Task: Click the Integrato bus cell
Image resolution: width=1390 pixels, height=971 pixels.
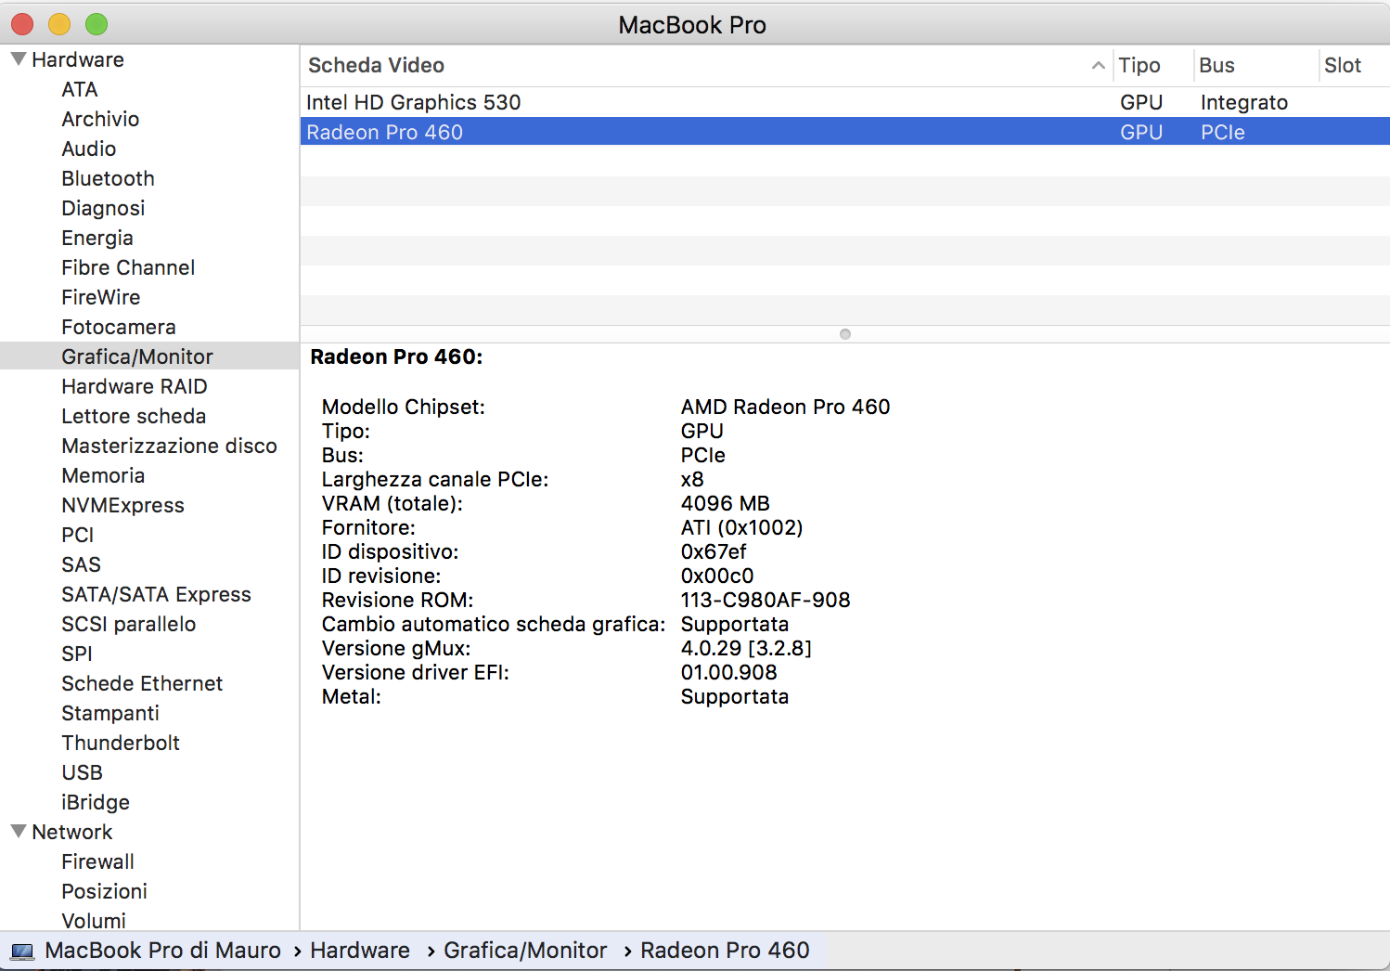Action: coord(1244,102)
